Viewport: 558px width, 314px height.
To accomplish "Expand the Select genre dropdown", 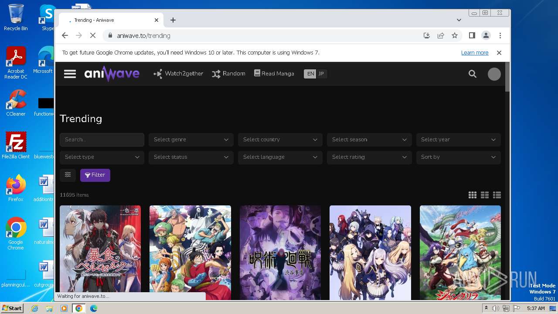I will click(191, 140).
